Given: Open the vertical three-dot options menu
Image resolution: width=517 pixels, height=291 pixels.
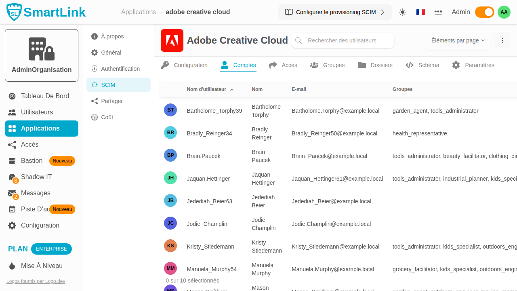Looking at the screenshot, I should [502, 40].
